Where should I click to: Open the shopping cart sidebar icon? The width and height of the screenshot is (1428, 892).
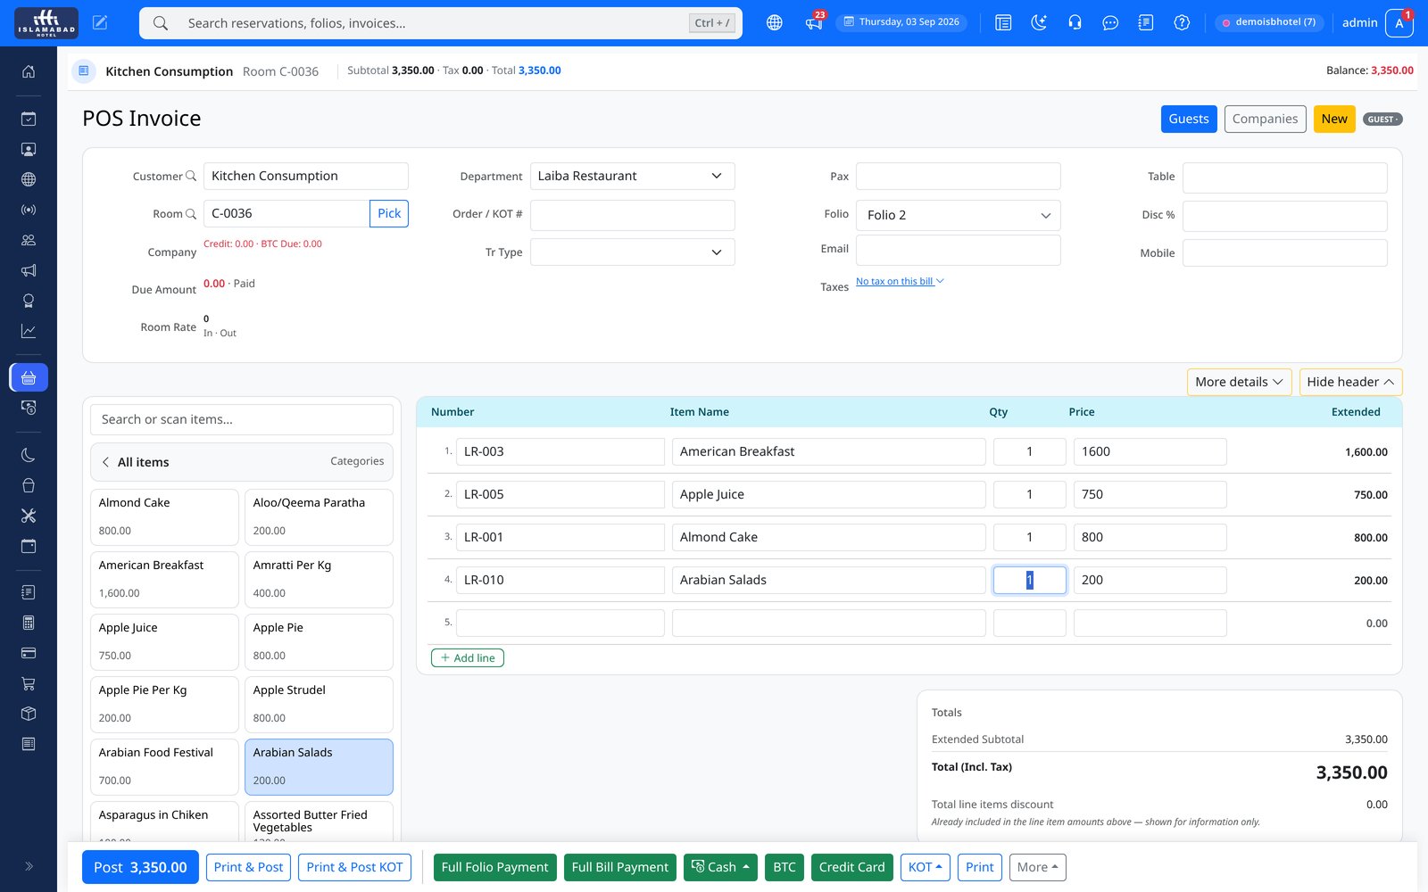[x=29, y=683]
